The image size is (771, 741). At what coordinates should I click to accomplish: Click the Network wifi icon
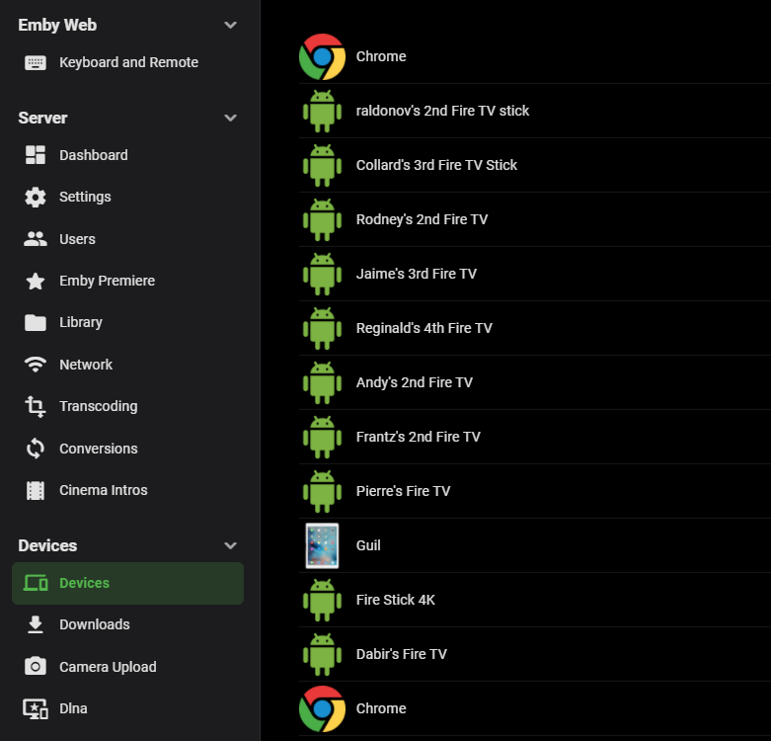click(36, 365)
